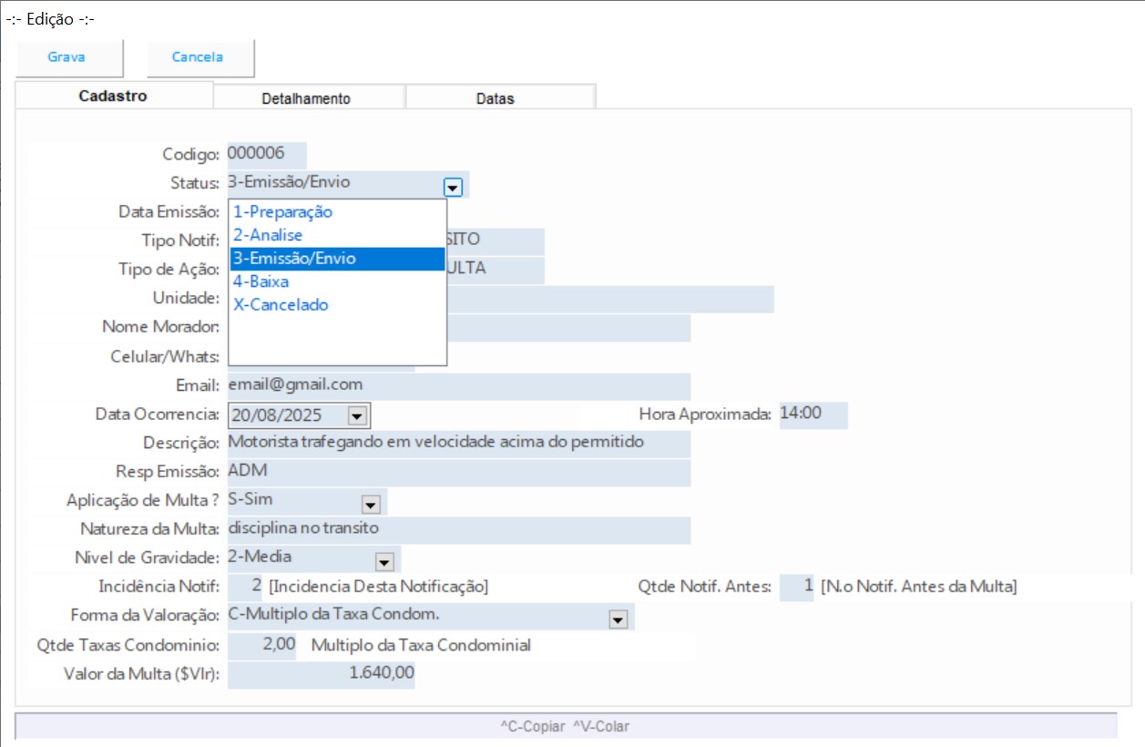This screenshot has height=747, width=1145.
Task: Expand the Forma da Valoração dropdown
Action: point(619,619)
